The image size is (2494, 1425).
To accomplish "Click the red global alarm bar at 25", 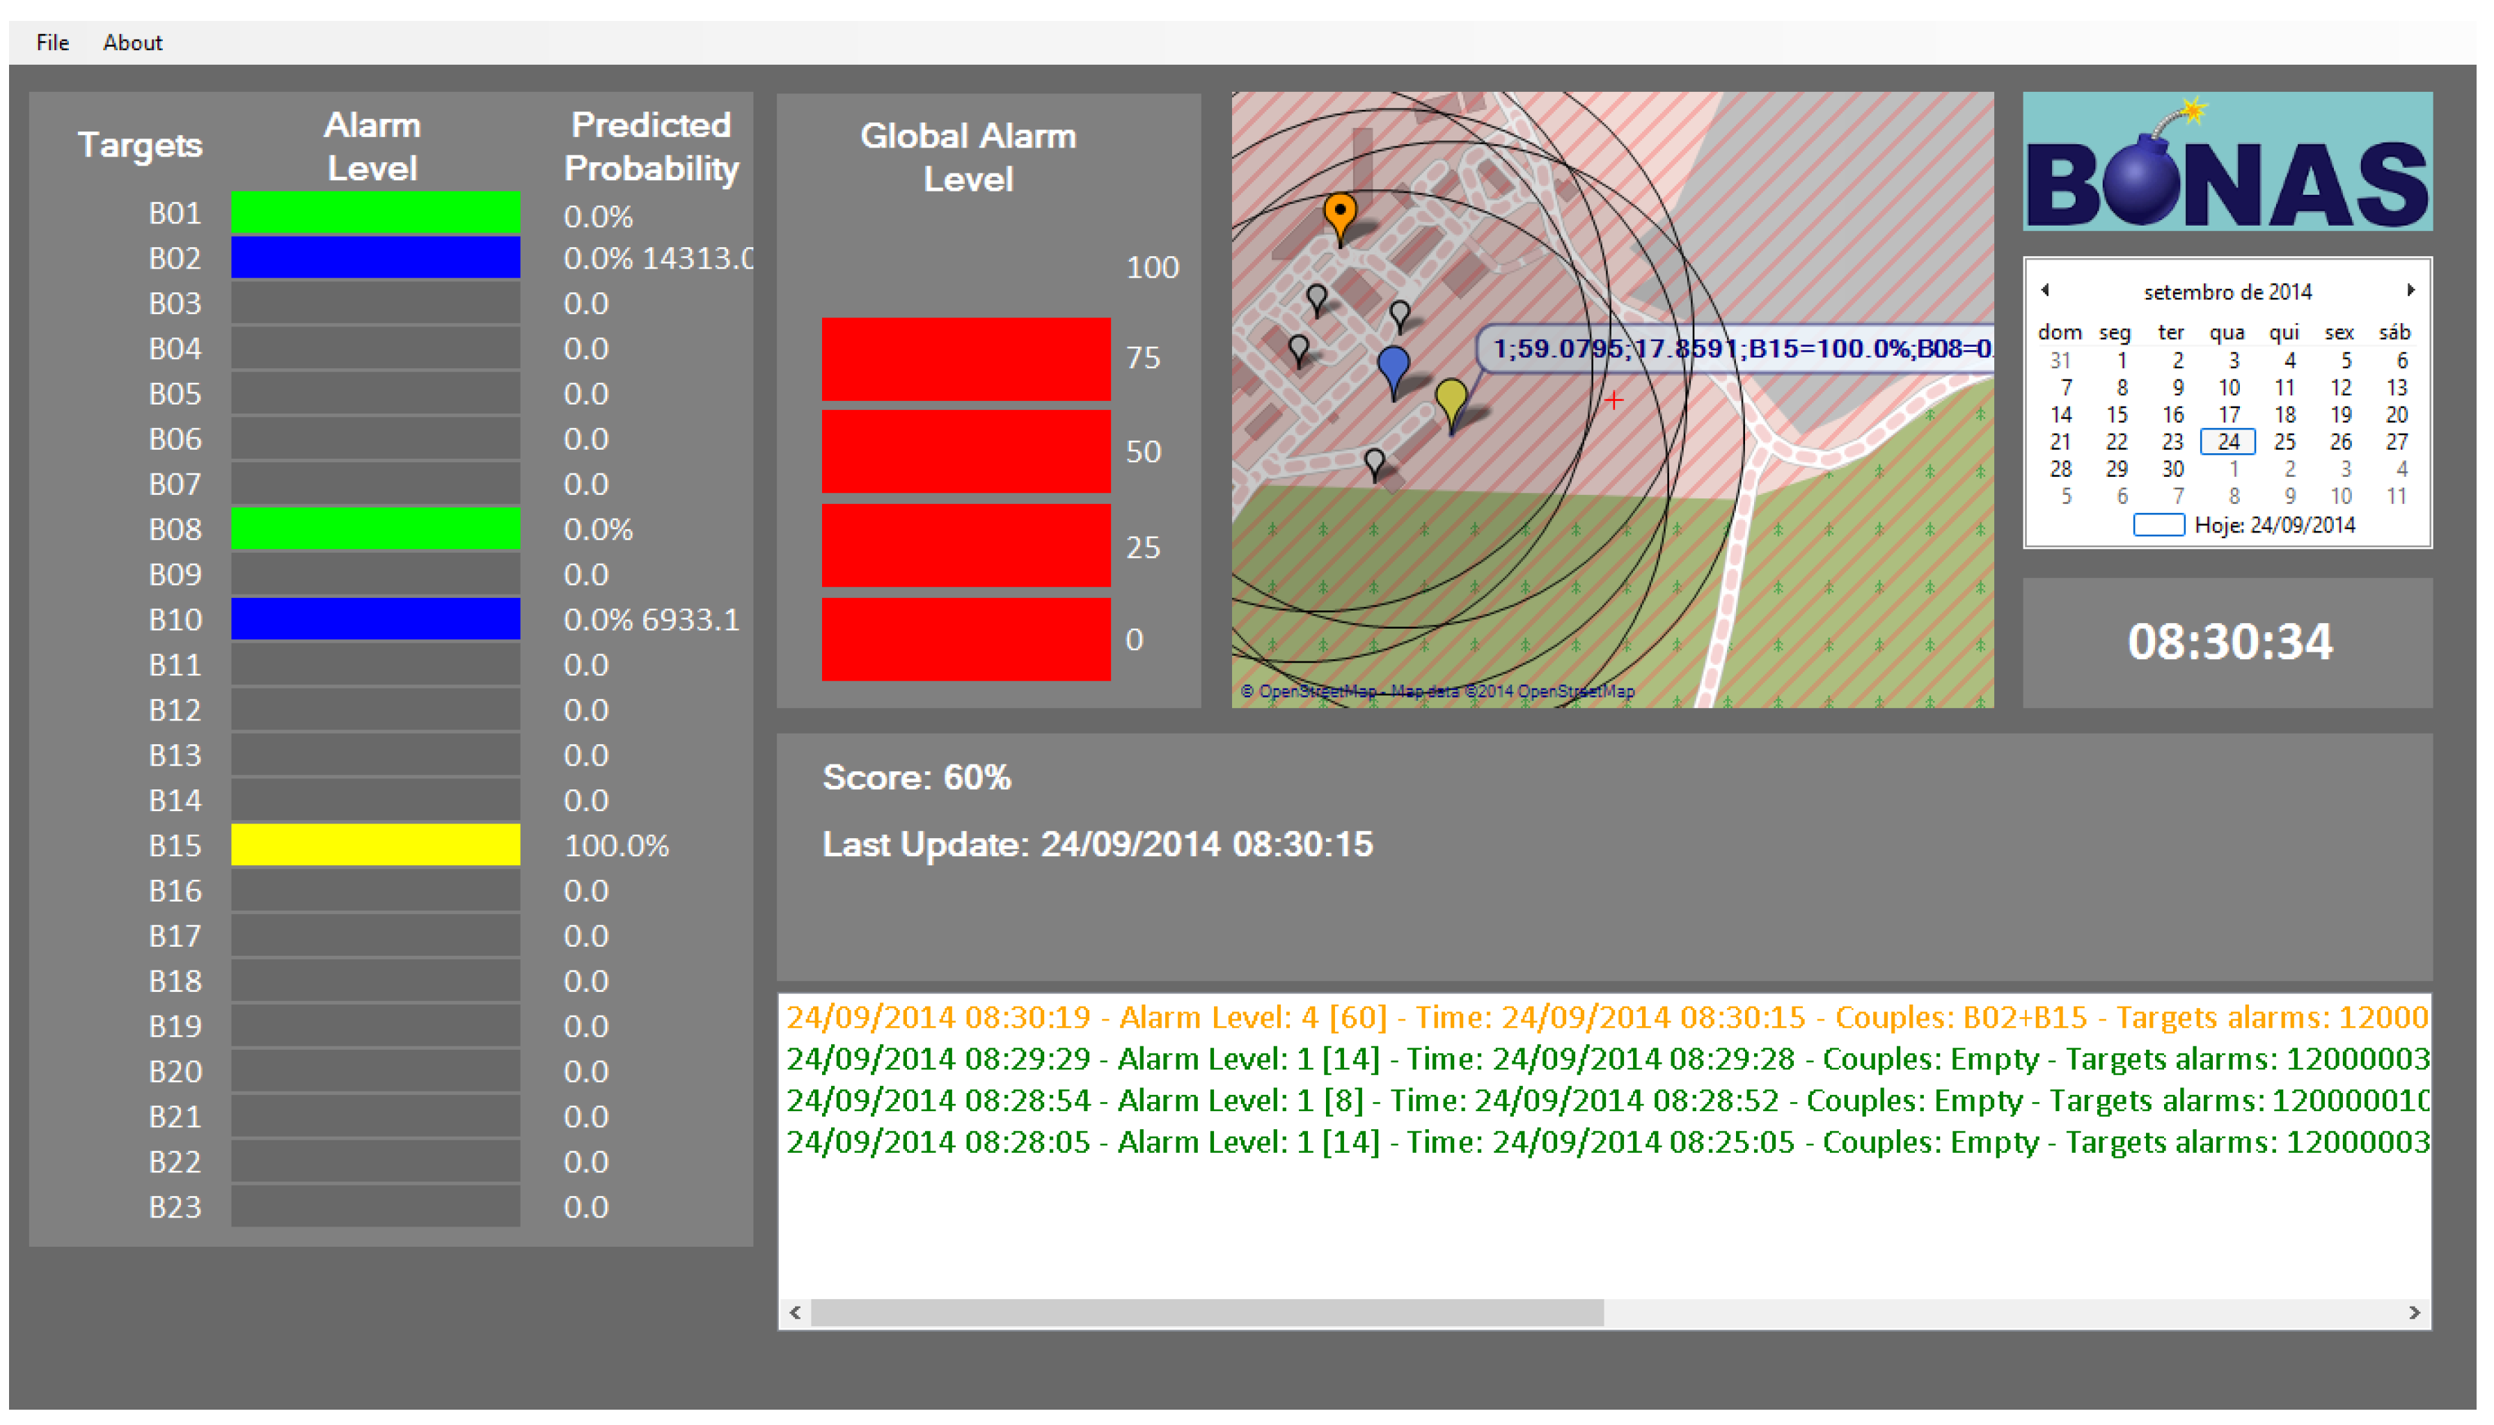I will coord(965,545).
